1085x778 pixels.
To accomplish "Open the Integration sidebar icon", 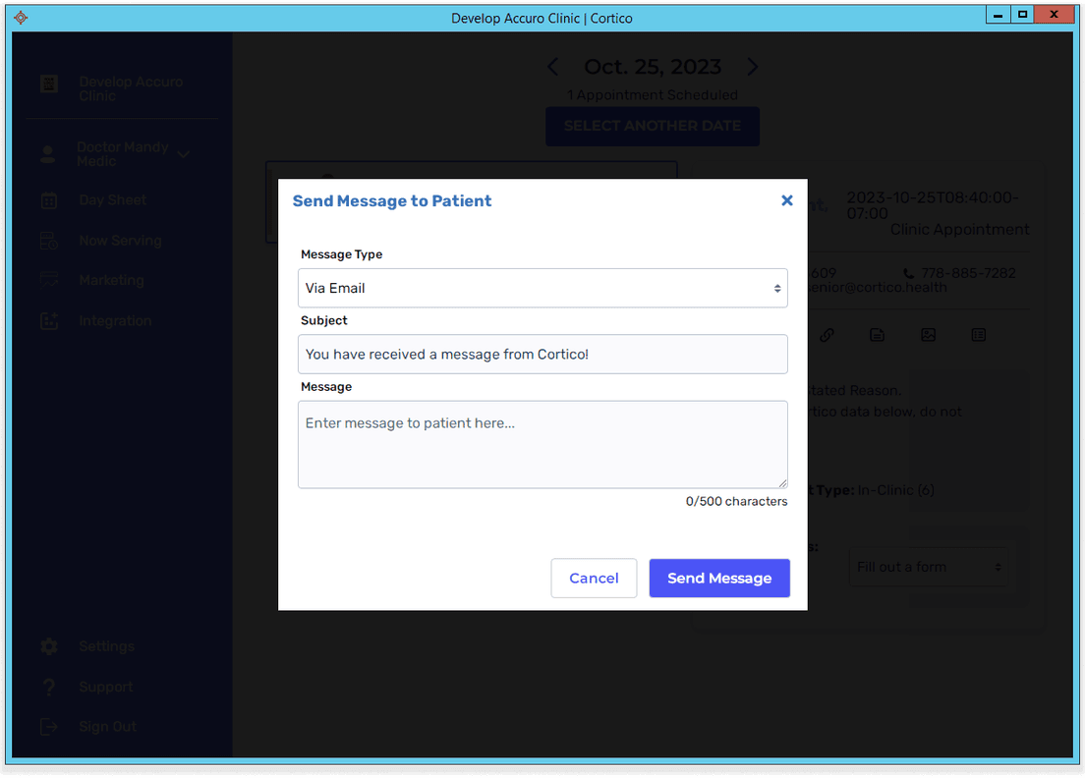I will point(49,320).
